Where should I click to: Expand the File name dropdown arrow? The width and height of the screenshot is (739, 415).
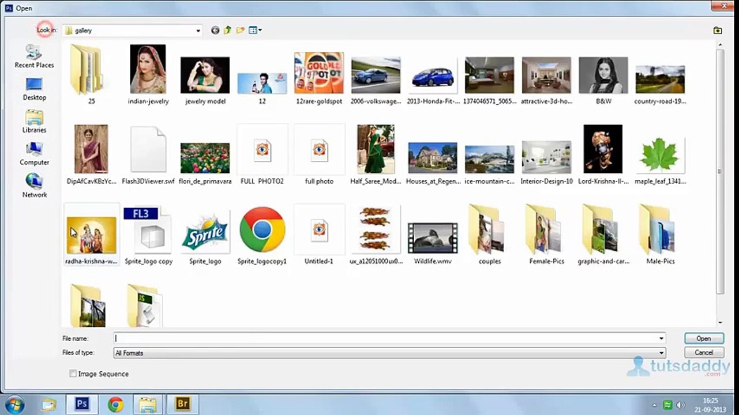[x=661, y=338]
